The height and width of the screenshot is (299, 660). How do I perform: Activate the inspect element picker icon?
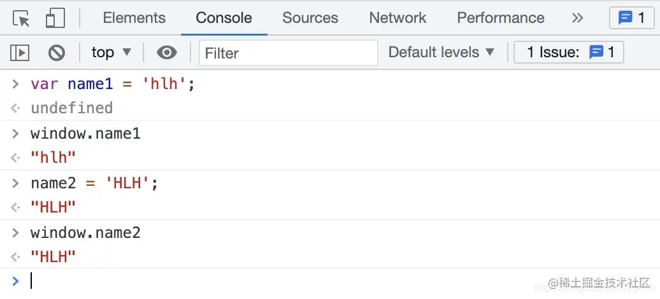(x=22, y=18)
